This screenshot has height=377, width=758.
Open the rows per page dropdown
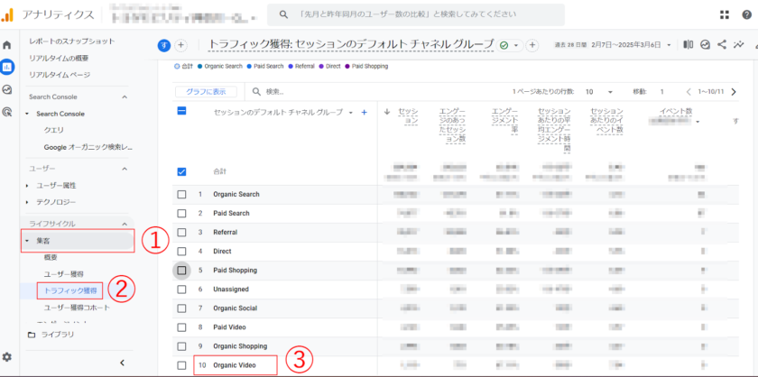point(600,91)
